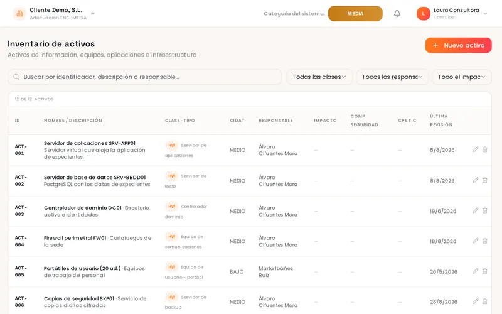Click the HW badge of Copias de seguridad row
This screenshot has width=502, height=314.
click(171, 297)
